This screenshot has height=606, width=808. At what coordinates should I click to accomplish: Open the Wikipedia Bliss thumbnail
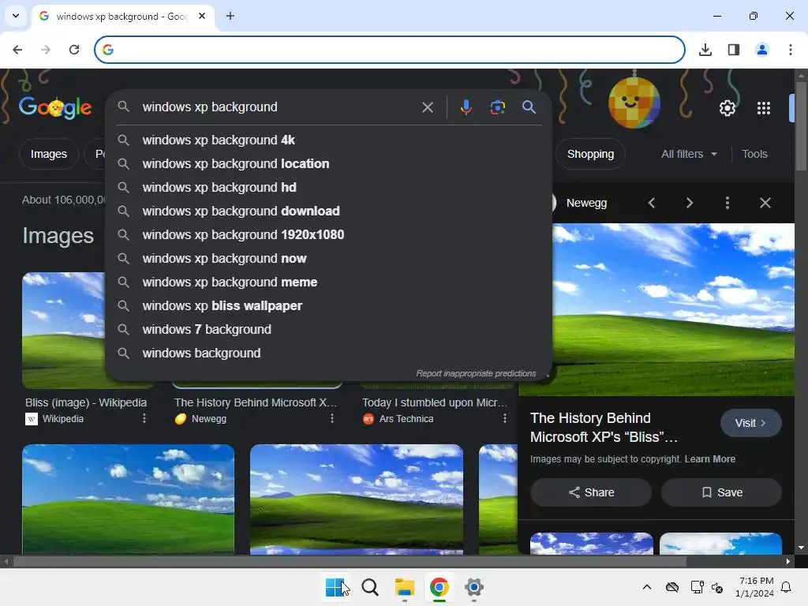click(63, 331)
